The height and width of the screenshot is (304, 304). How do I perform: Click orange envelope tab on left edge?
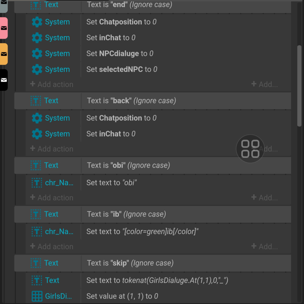(4, 54)
